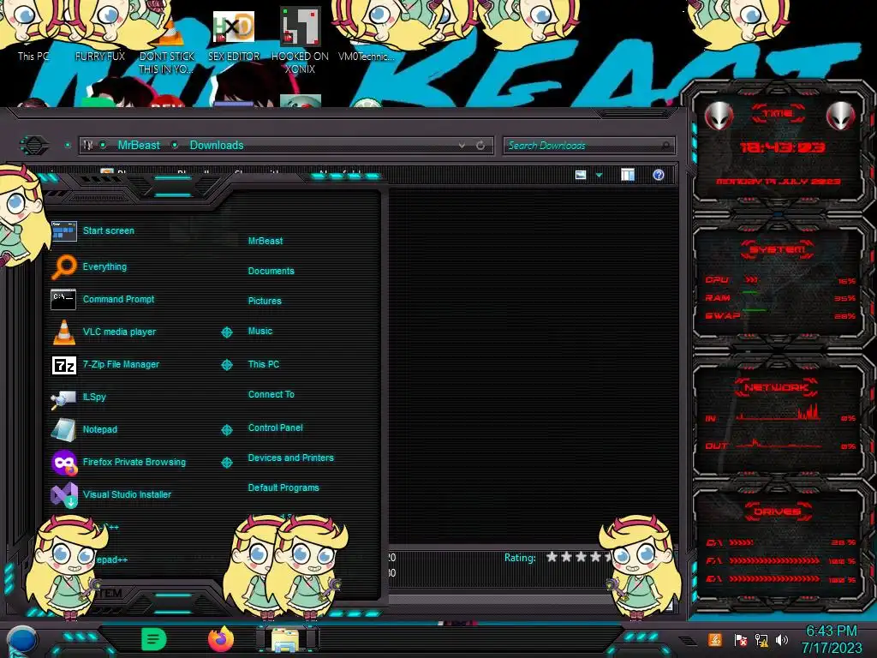
Task: Select the This PC desktop label
Action: coord(33,57)
